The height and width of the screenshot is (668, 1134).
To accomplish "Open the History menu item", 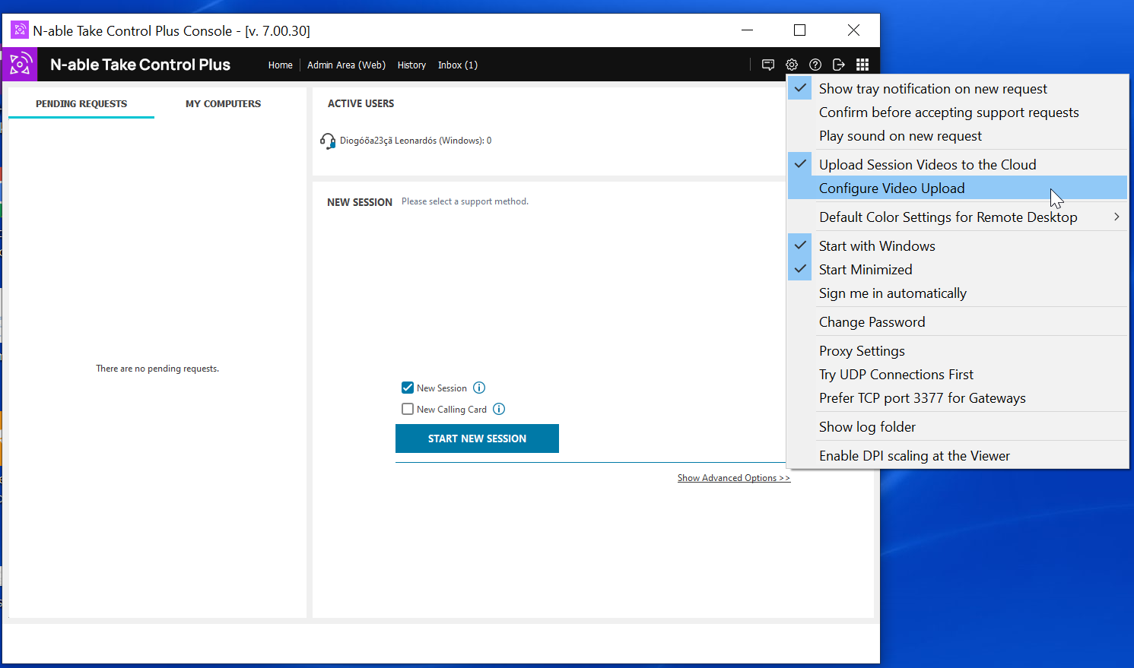I will 411,65.
